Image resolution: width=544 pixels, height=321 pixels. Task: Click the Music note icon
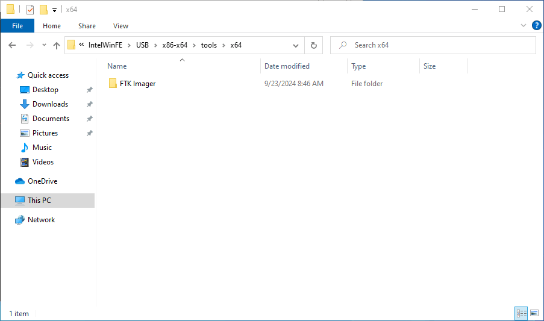click(24, 148)
